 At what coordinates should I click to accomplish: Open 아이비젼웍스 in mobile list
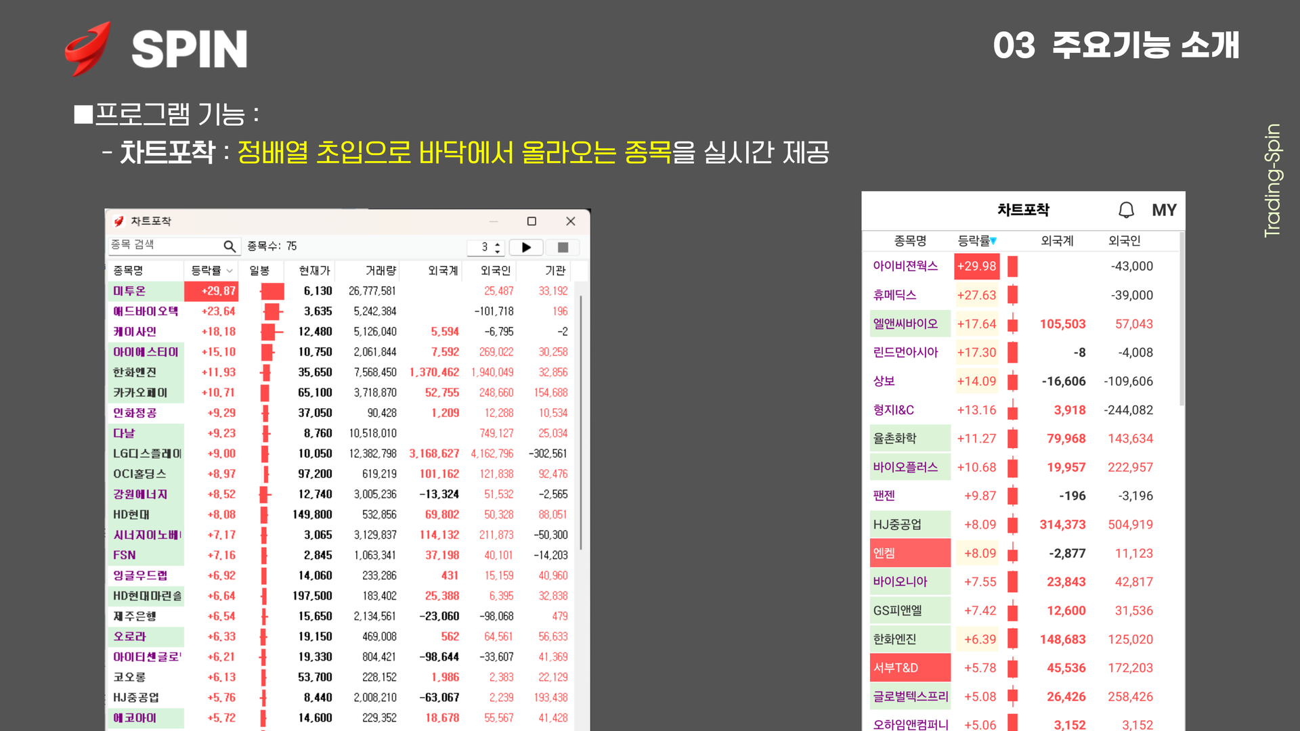905,266
